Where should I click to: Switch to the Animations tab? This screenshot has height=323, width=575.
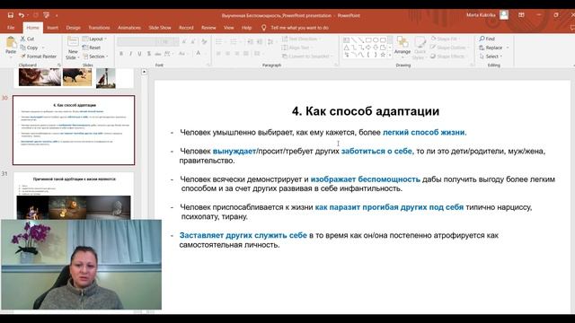pyautogui.click(x=129, y=28)
